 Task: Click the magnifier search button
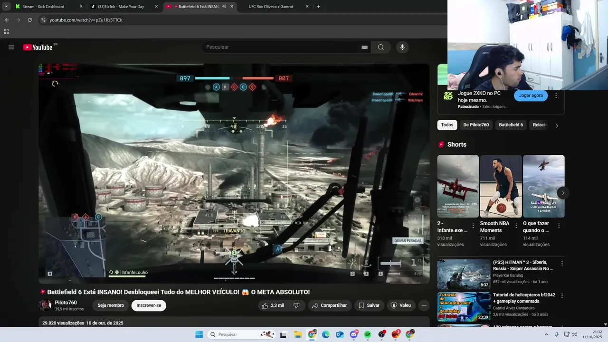coord(381,47)
